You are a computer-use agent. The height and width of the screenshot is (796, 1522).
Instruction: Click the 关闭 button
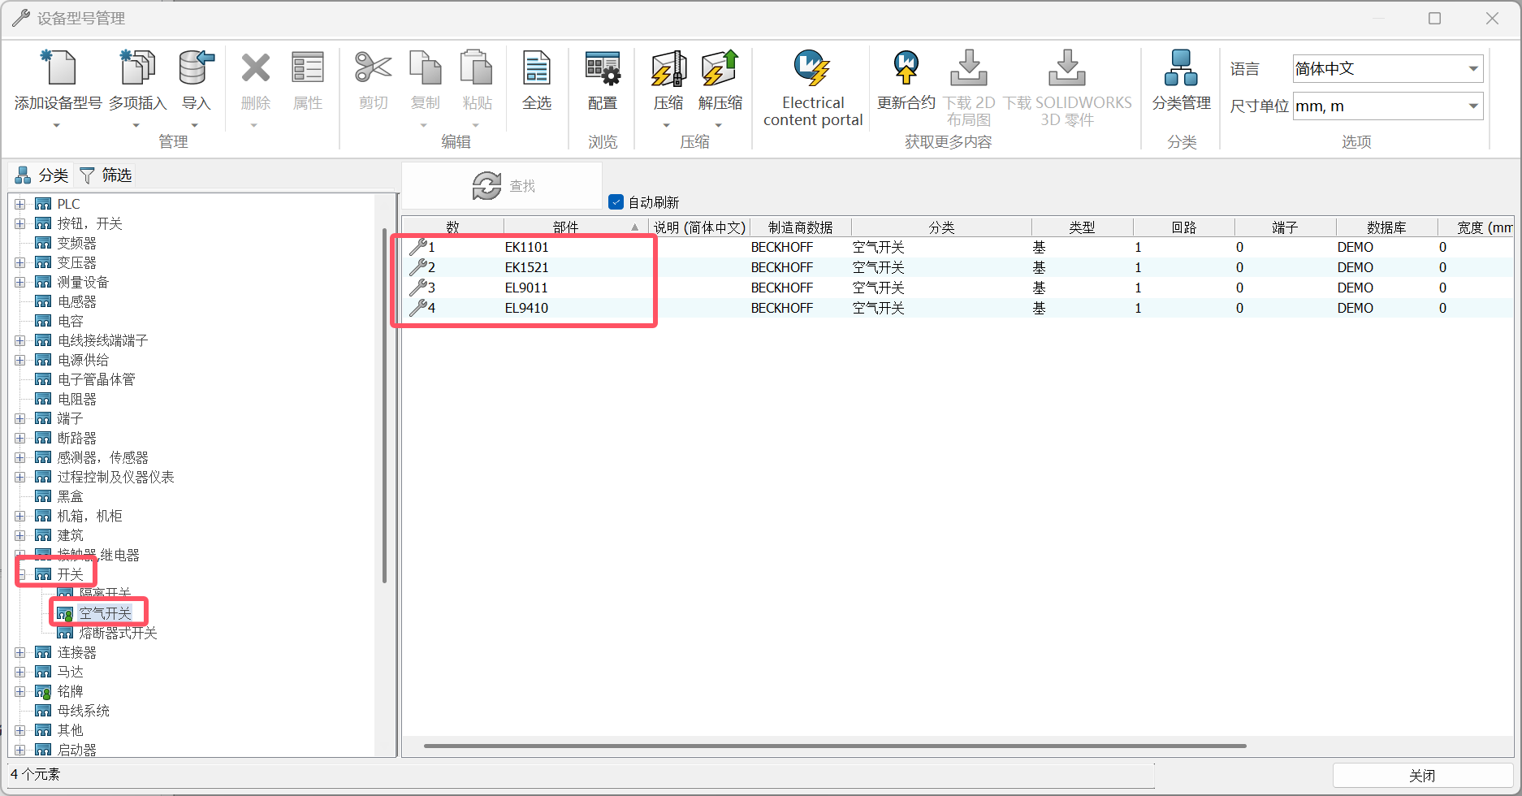click(1421, 776)
